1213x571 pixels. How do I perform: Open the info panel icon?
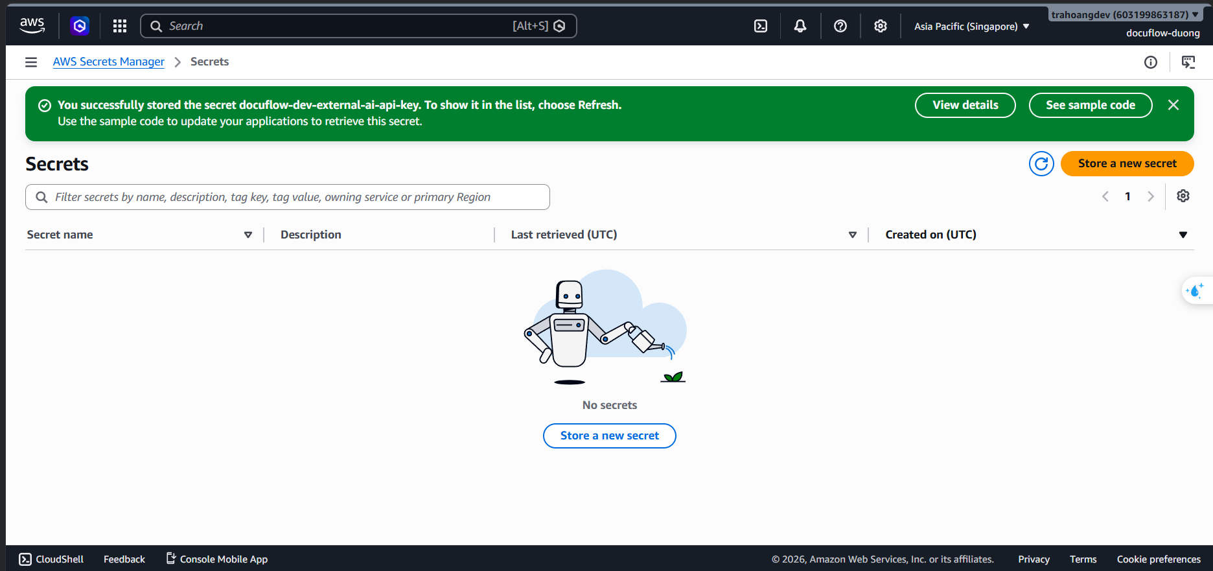click(x=1151, y=62)
